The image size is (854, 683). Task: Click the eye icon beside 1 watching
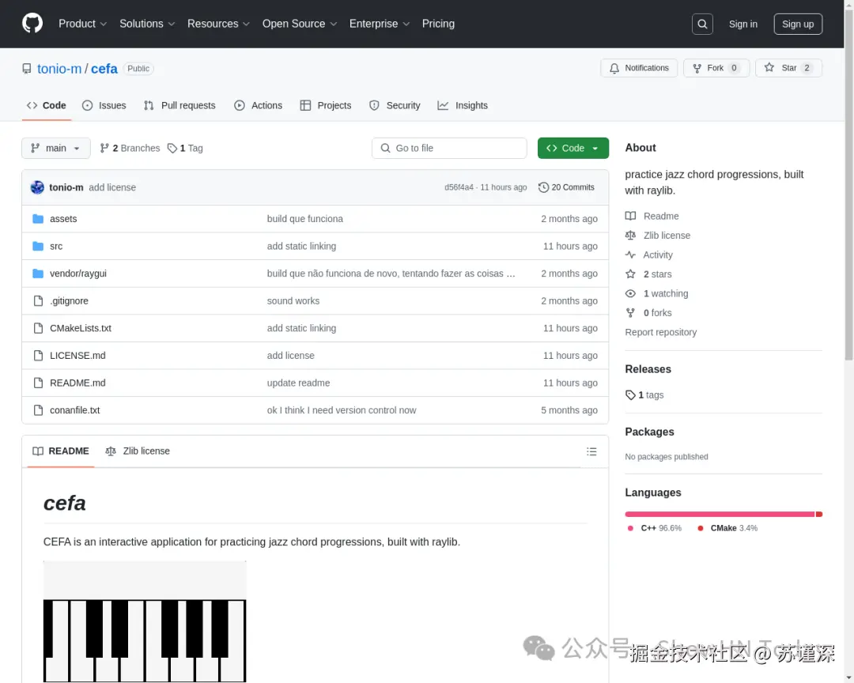tap(630, 293)
